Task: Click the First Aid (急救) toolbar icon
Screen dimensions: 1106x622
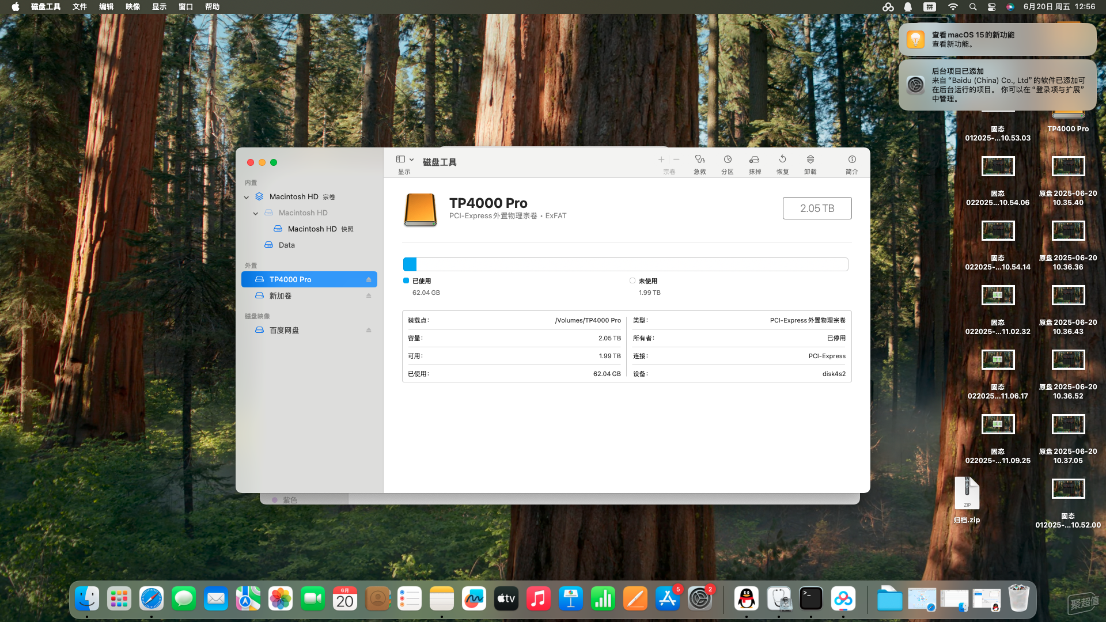Action: tap(700, 160)
